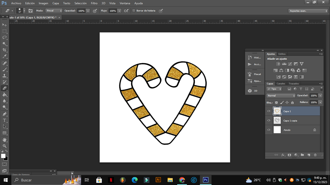Select the Magic Wand tool

[x=5, y=44]
